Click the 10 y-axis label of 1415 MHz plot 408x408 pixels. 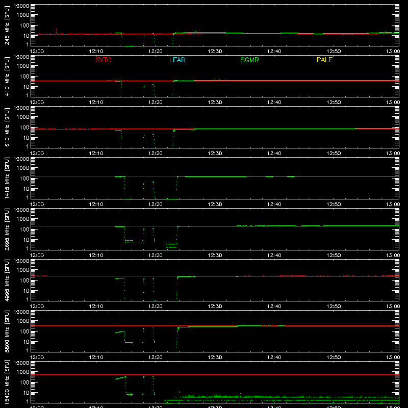26,189
